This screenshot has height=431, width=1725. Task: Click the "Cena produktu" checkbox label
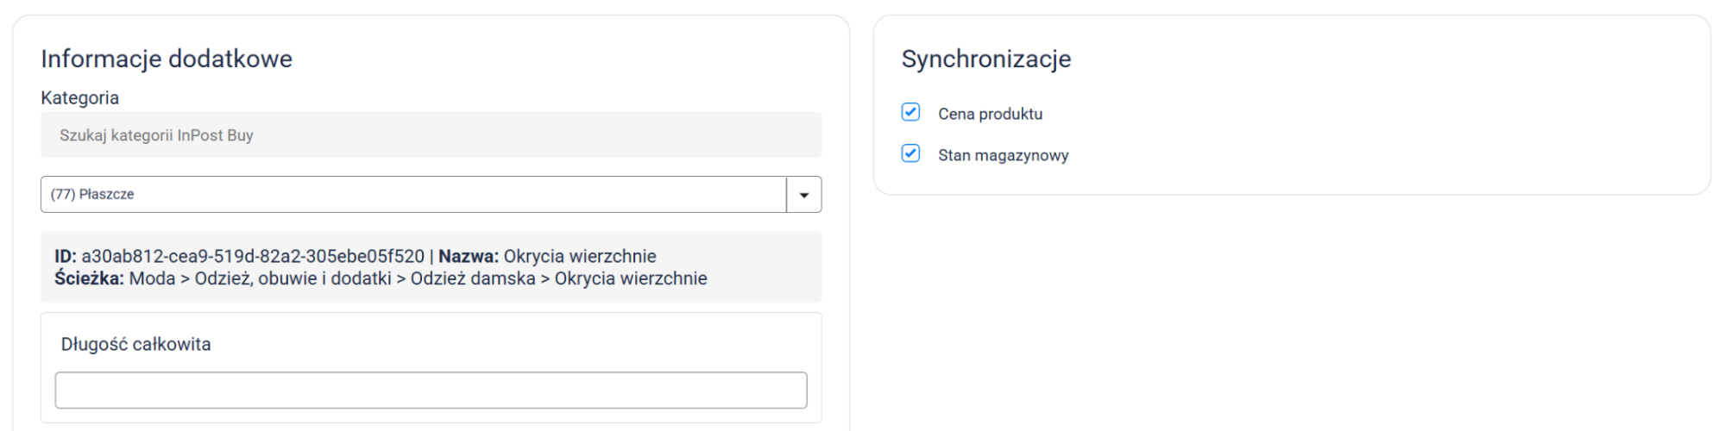tap(990, 114)
